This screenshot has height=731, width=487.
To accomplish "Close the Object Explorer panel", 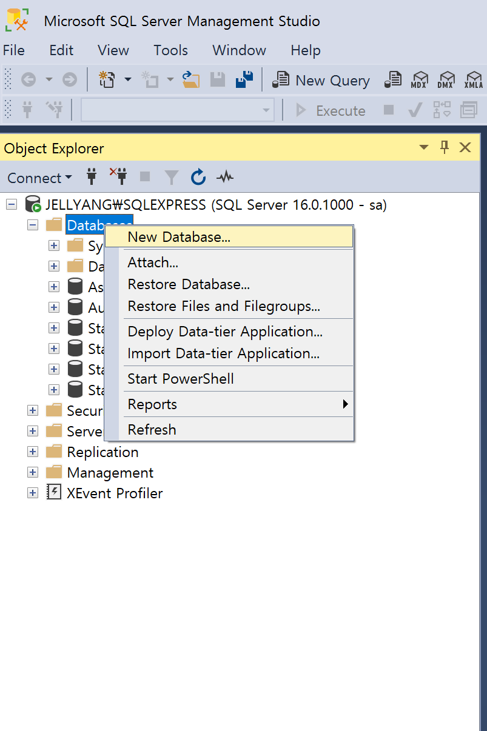I will point(465,147).
